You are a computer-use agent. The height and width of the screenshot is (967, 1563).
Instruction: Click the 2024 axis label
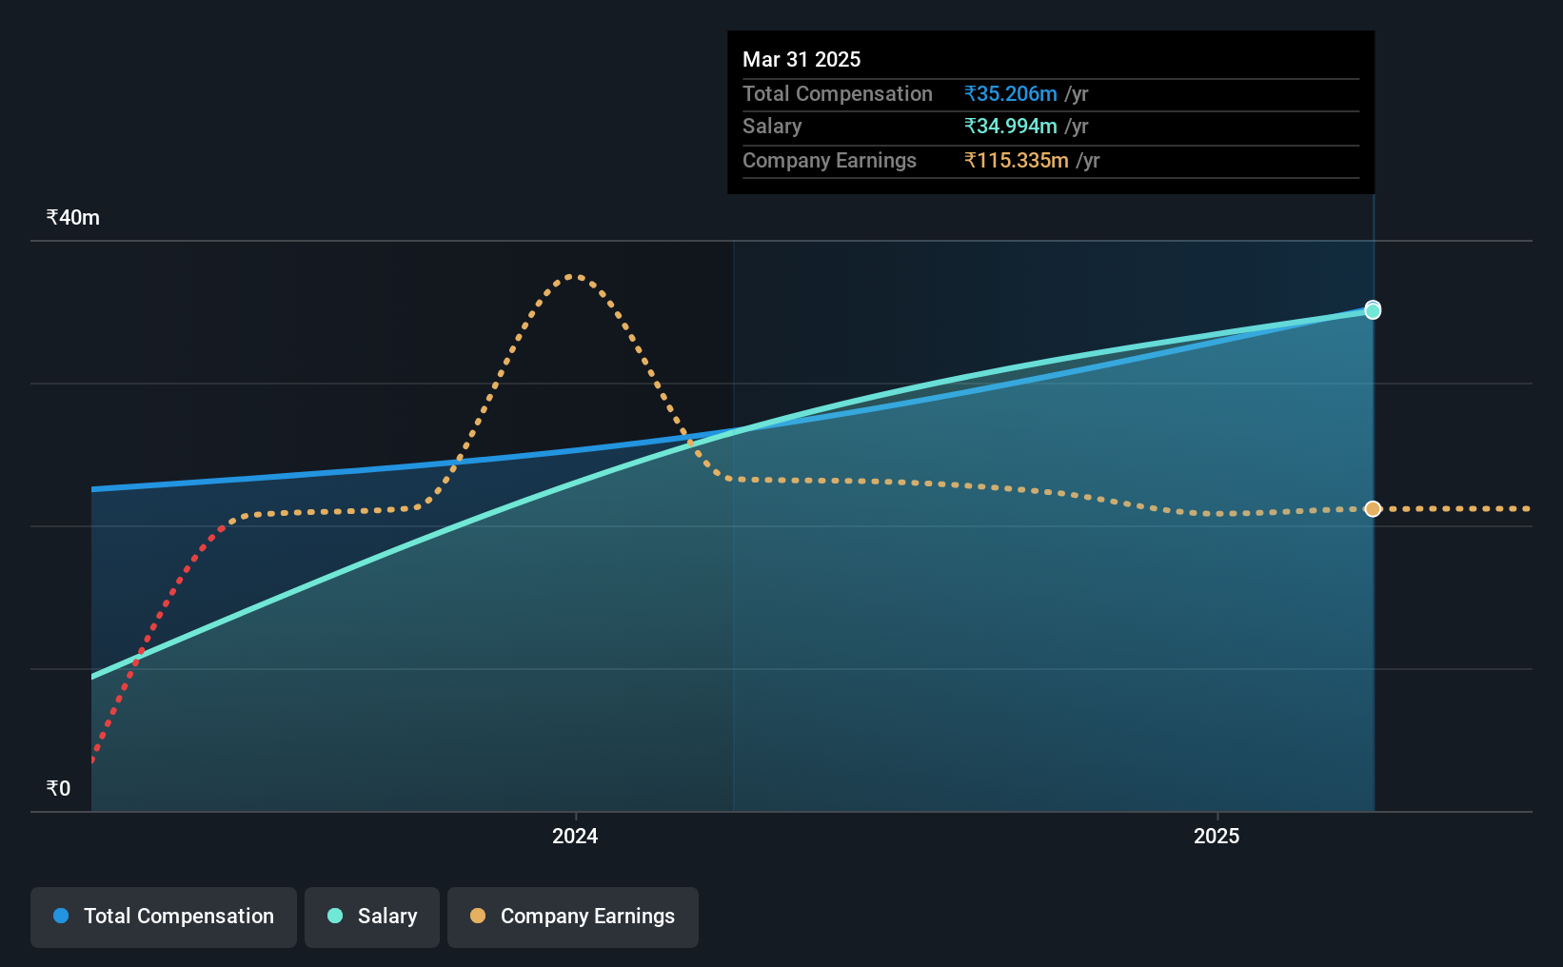[x=575, y=836]
